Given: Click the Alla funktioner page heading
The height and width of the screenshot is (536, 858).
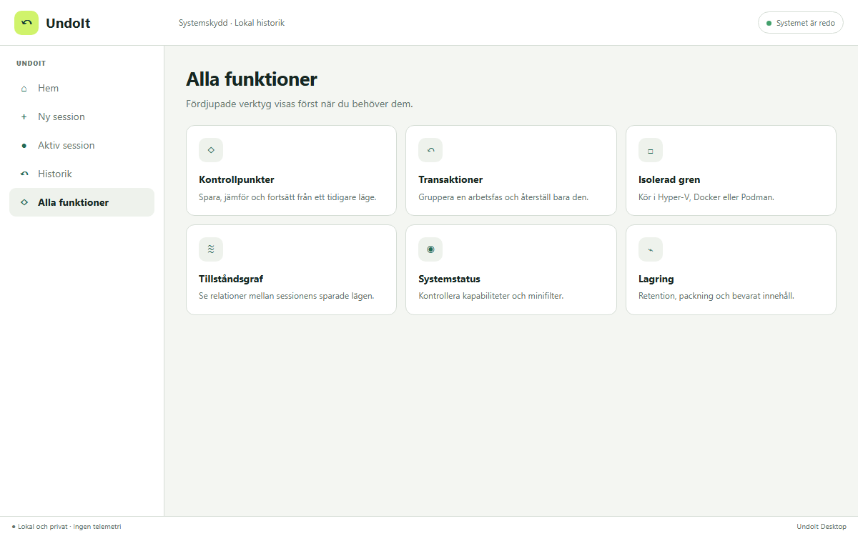Looking at the screenshot, I should click(252, 79).
